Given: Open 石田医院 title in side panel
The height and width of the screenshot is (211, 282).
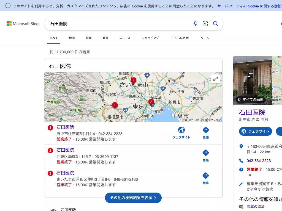Looking at the screenshot, I should point(252,112).
